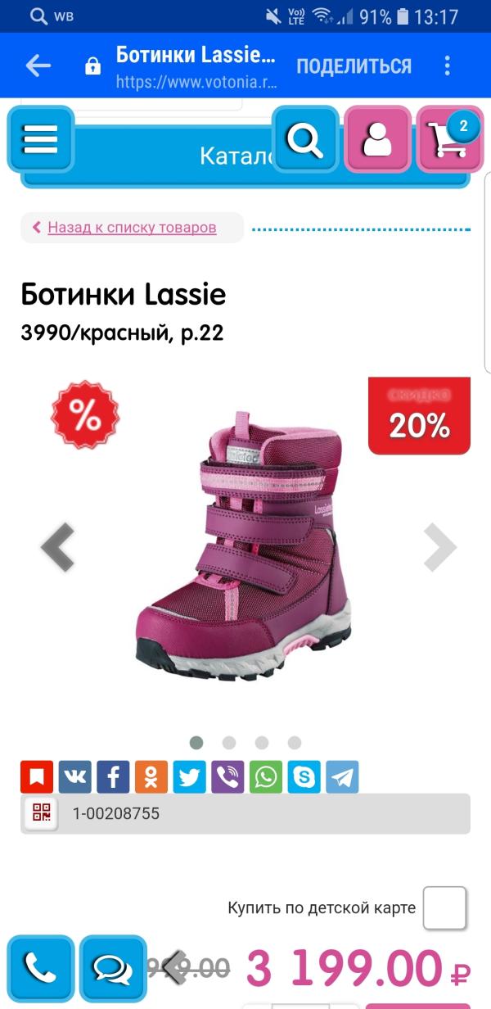
Task: Show next product image with right arrow
Action: (439, 547)
